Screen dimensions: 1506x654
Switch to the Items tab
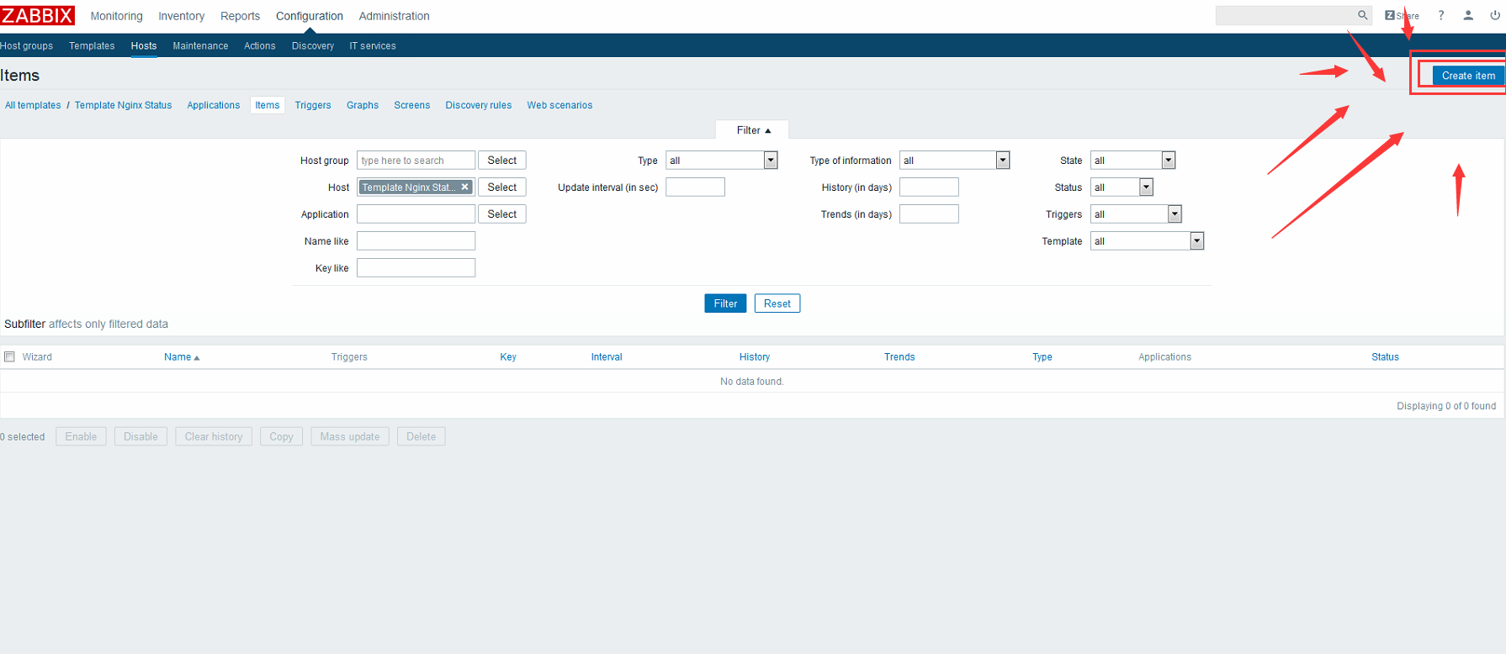[268, 105]
